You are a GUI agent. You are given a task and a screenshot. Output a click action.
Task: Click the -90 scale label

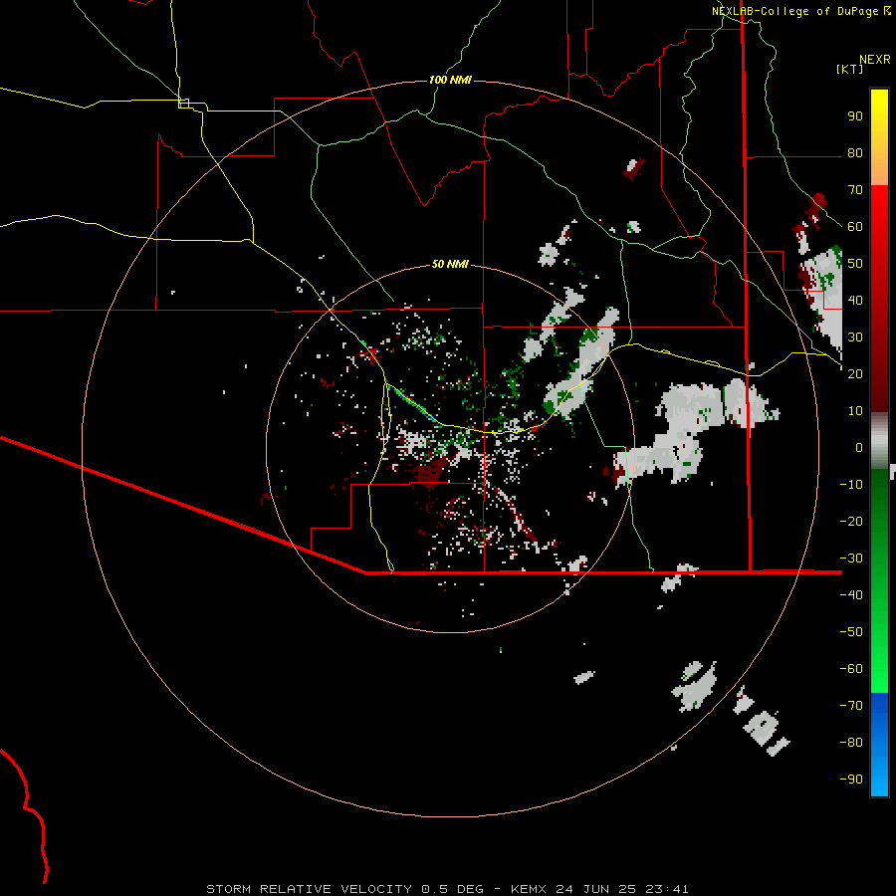851,779
